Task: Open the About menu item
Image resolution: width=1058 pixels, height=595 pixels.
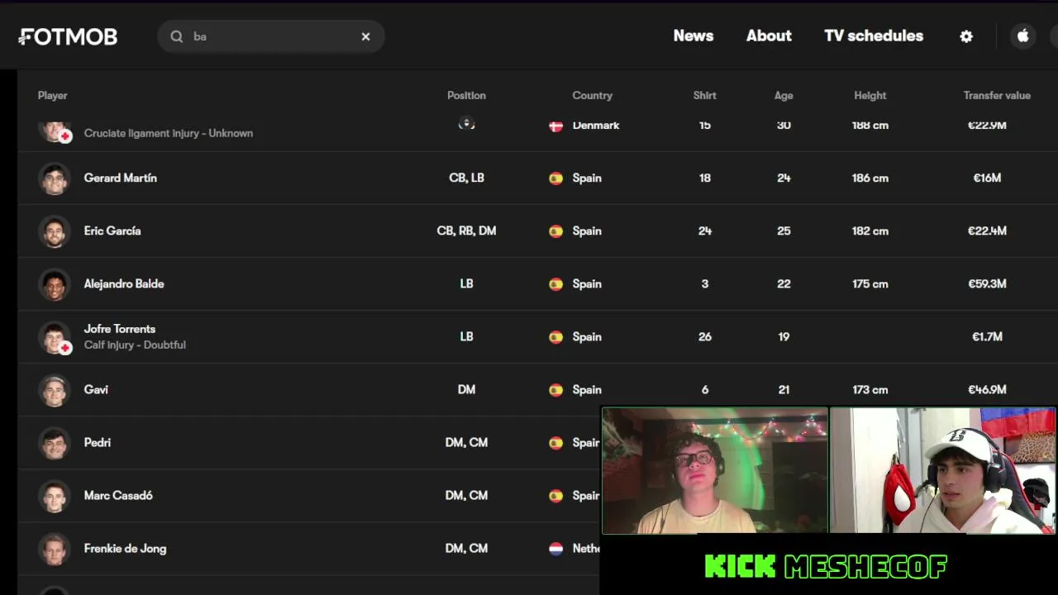Action: (x=769, y=36)
